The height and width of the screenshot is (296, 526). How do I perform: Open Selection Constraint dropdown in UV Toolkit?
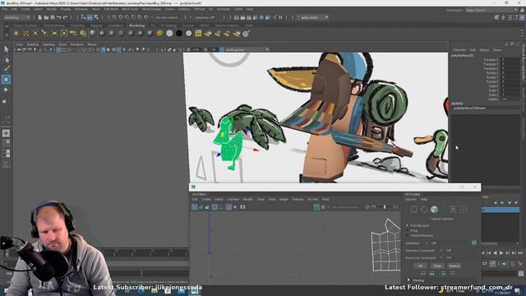point(441,250)
